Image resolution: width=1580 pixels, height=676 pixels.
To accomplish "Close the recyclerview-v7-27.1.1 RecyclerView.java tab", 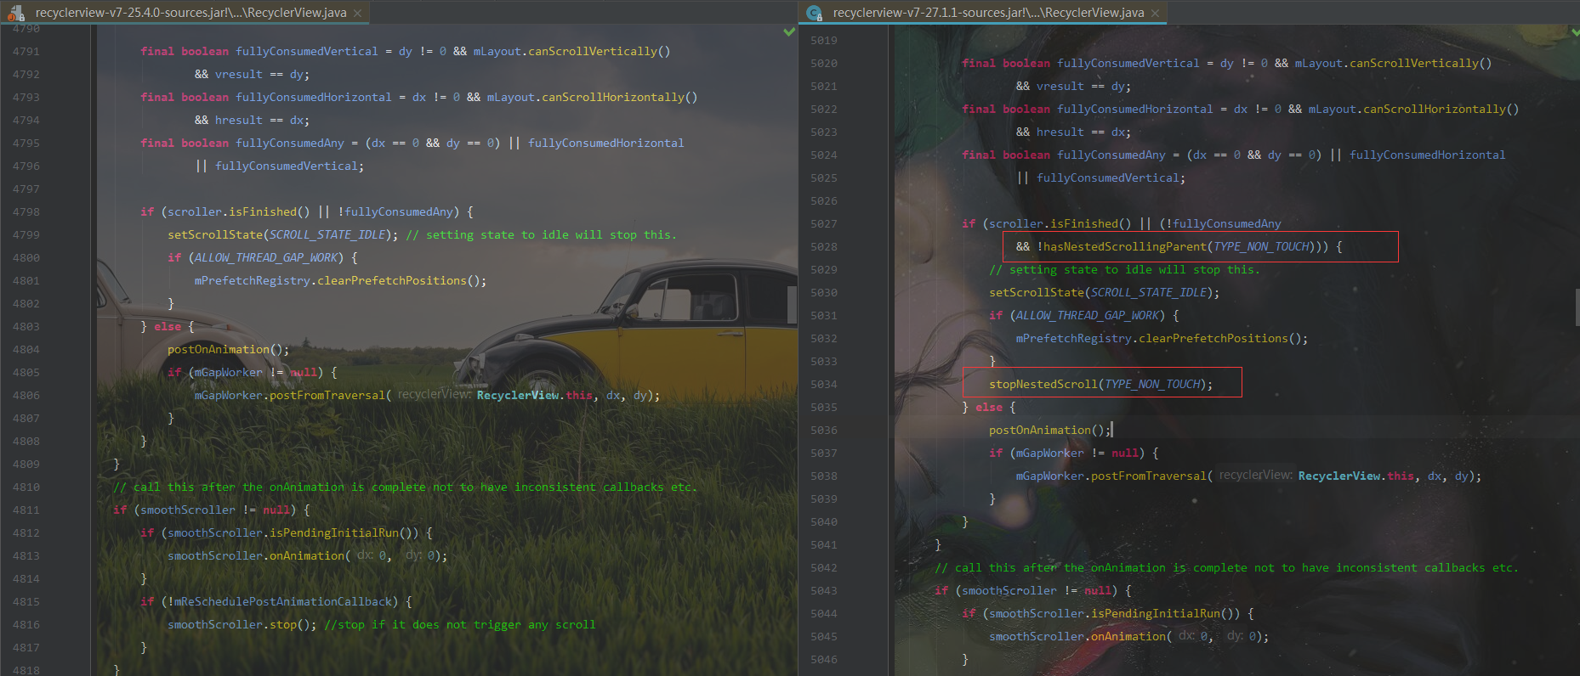I will coord(1155,13).
